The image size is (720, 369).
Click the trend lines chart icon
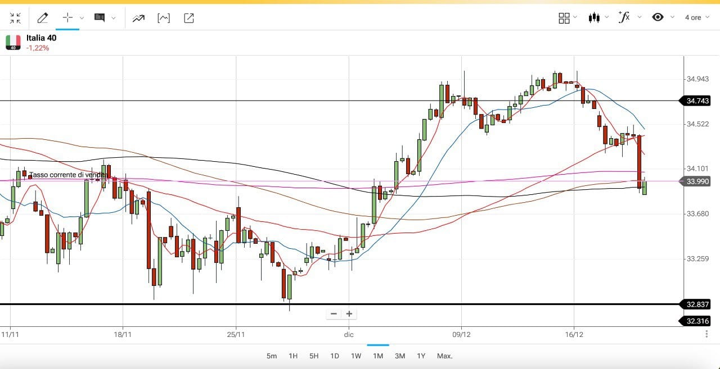[138, 18]
